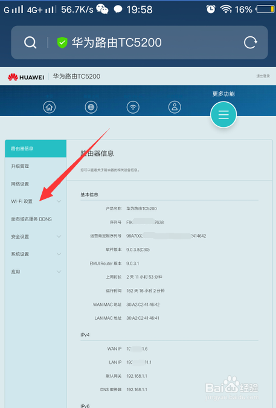
Task: Tap the battery indicator in status bar
Action: [x=265, y=9]
